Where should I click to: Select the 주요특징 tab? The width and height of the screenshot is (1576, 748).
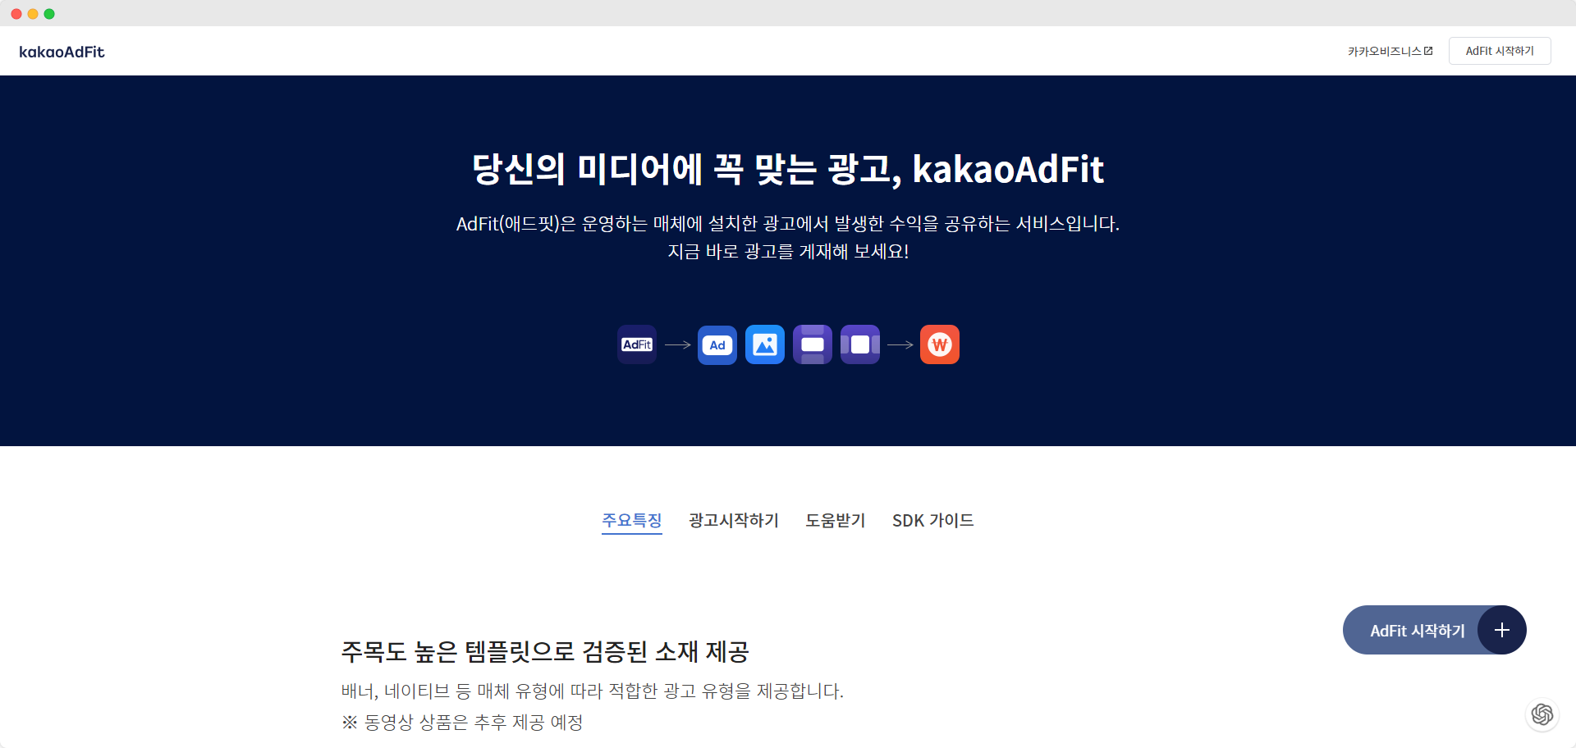click(x=632, y=521)
